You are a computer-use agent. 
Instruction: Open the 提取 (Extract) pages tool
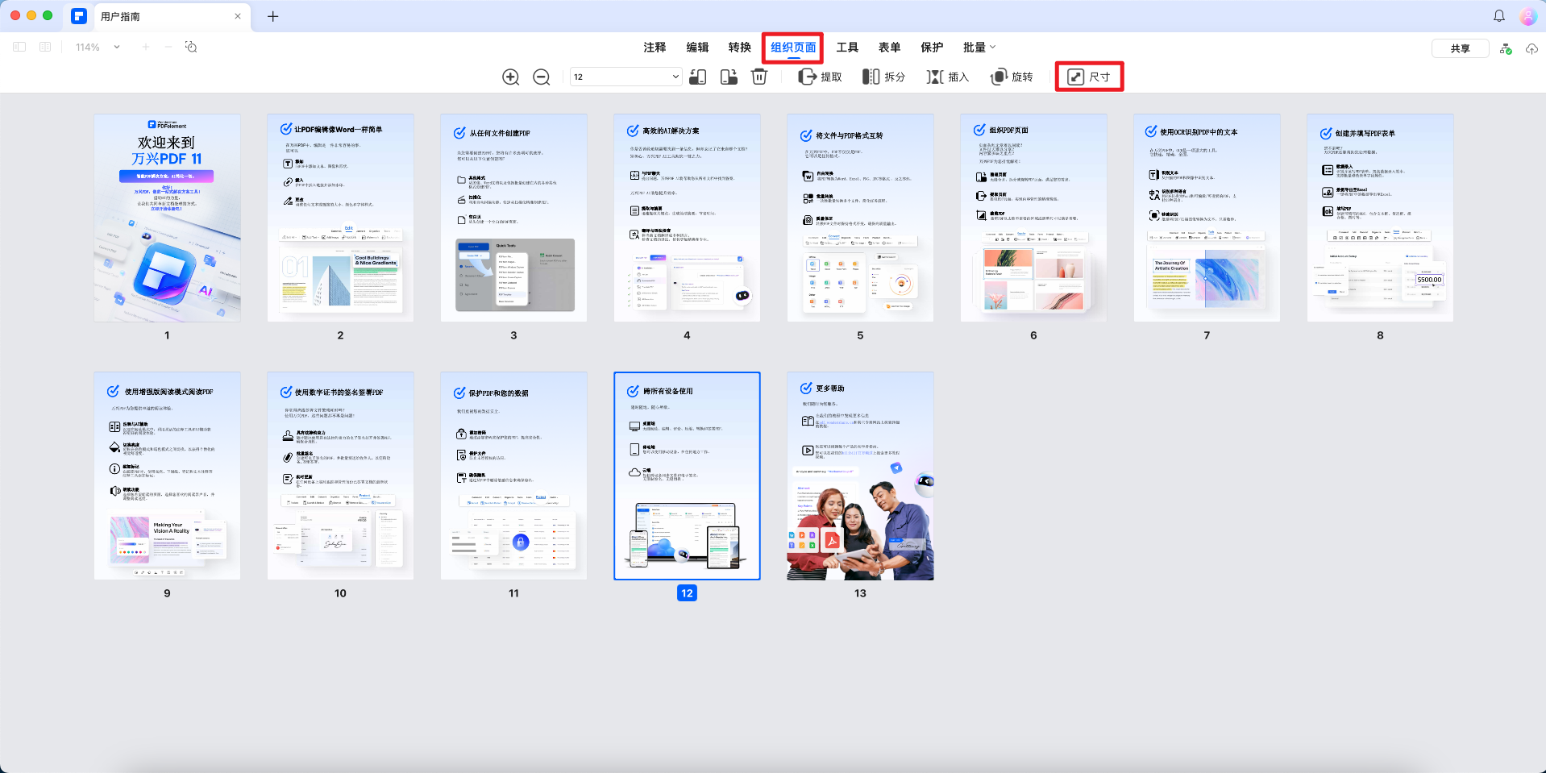pyautogui.click(x=820, y=77)
